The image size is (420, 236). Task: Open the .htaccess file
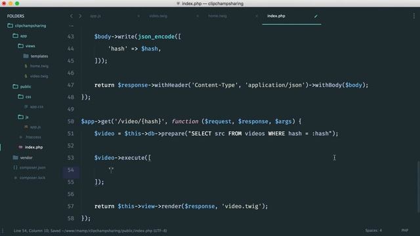33,137
